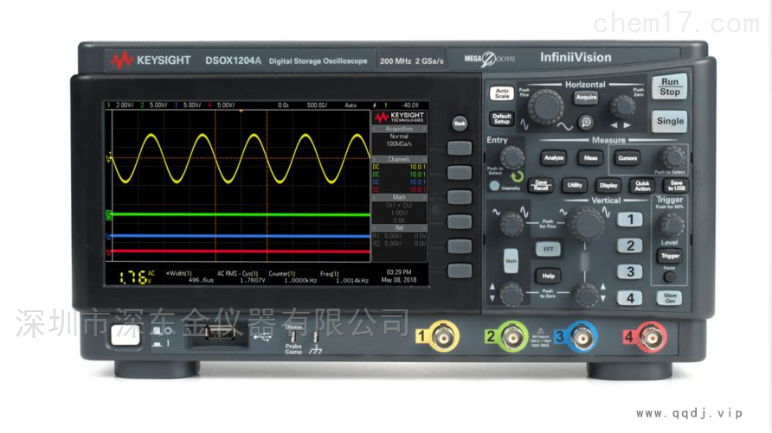Tap the blue flat trace on screen

pos(241,236)
